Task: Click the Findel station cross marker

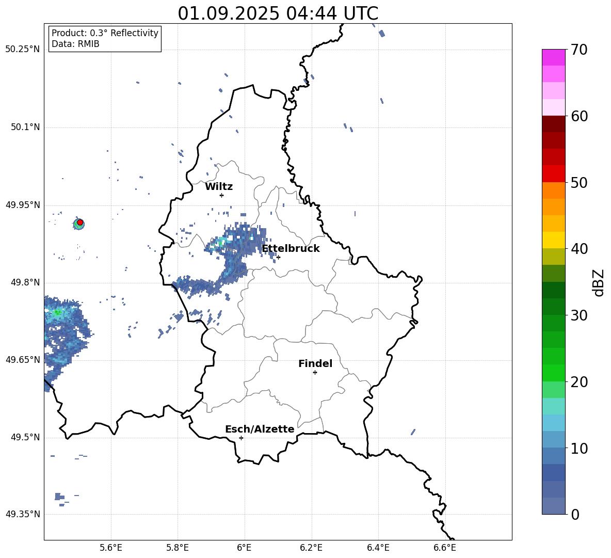Action: [x=315, y=373]
